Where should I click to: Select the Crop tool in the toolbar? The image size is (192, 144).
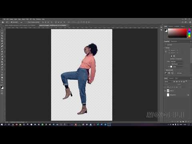coord(2,38)
